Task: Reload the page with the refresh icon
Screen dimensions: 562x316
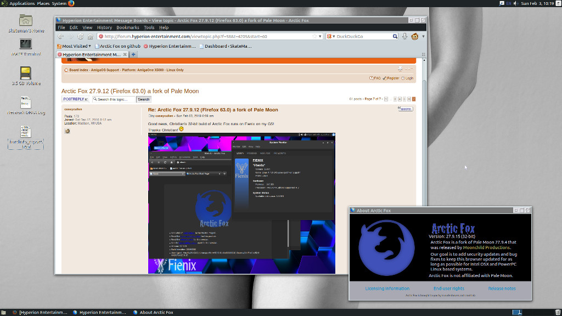Action: coord(81,36)
